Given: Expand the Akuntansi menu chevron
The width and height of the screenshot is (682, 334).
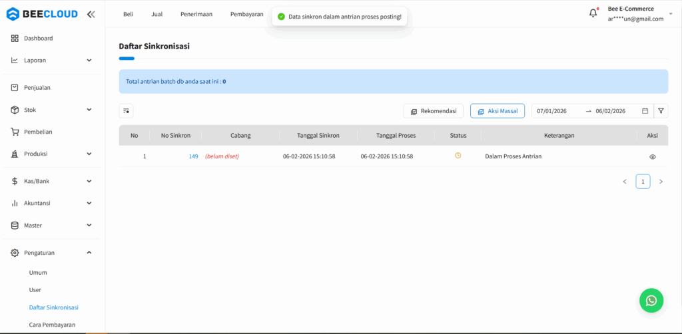Looking at the screenshot, I should (x=89, y=204).
